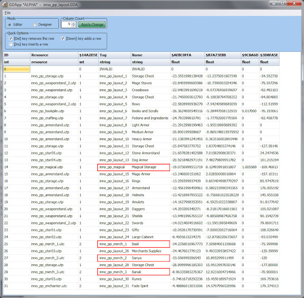Select the Editor mode radio button
This screenshot has width=304, height=298.
pos(9,25)
